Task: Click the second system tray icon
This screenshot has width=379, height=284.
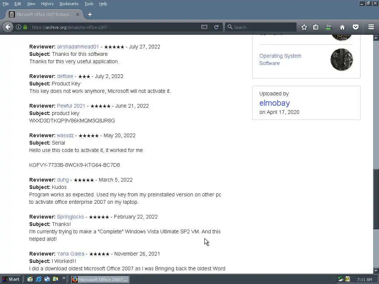Action: pyautogui.click(x=348, y=279)
